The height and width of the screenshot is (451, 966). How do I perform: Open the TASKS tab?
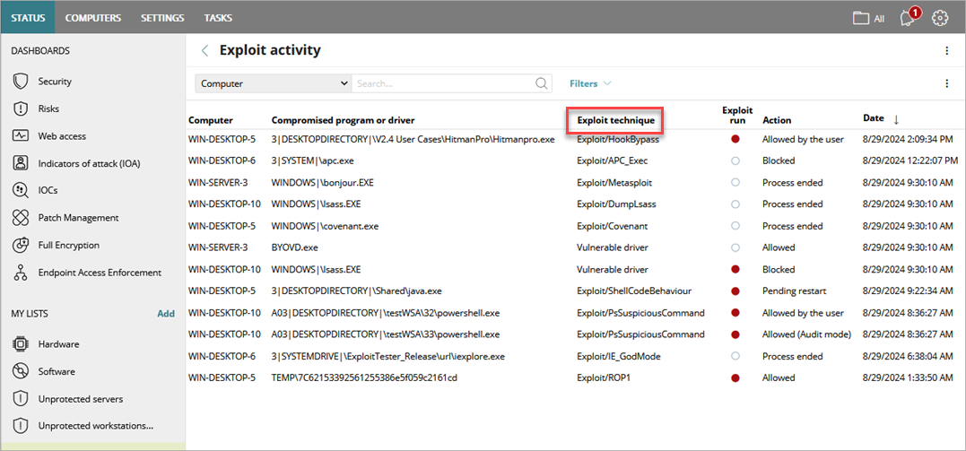tap(218, 18)
